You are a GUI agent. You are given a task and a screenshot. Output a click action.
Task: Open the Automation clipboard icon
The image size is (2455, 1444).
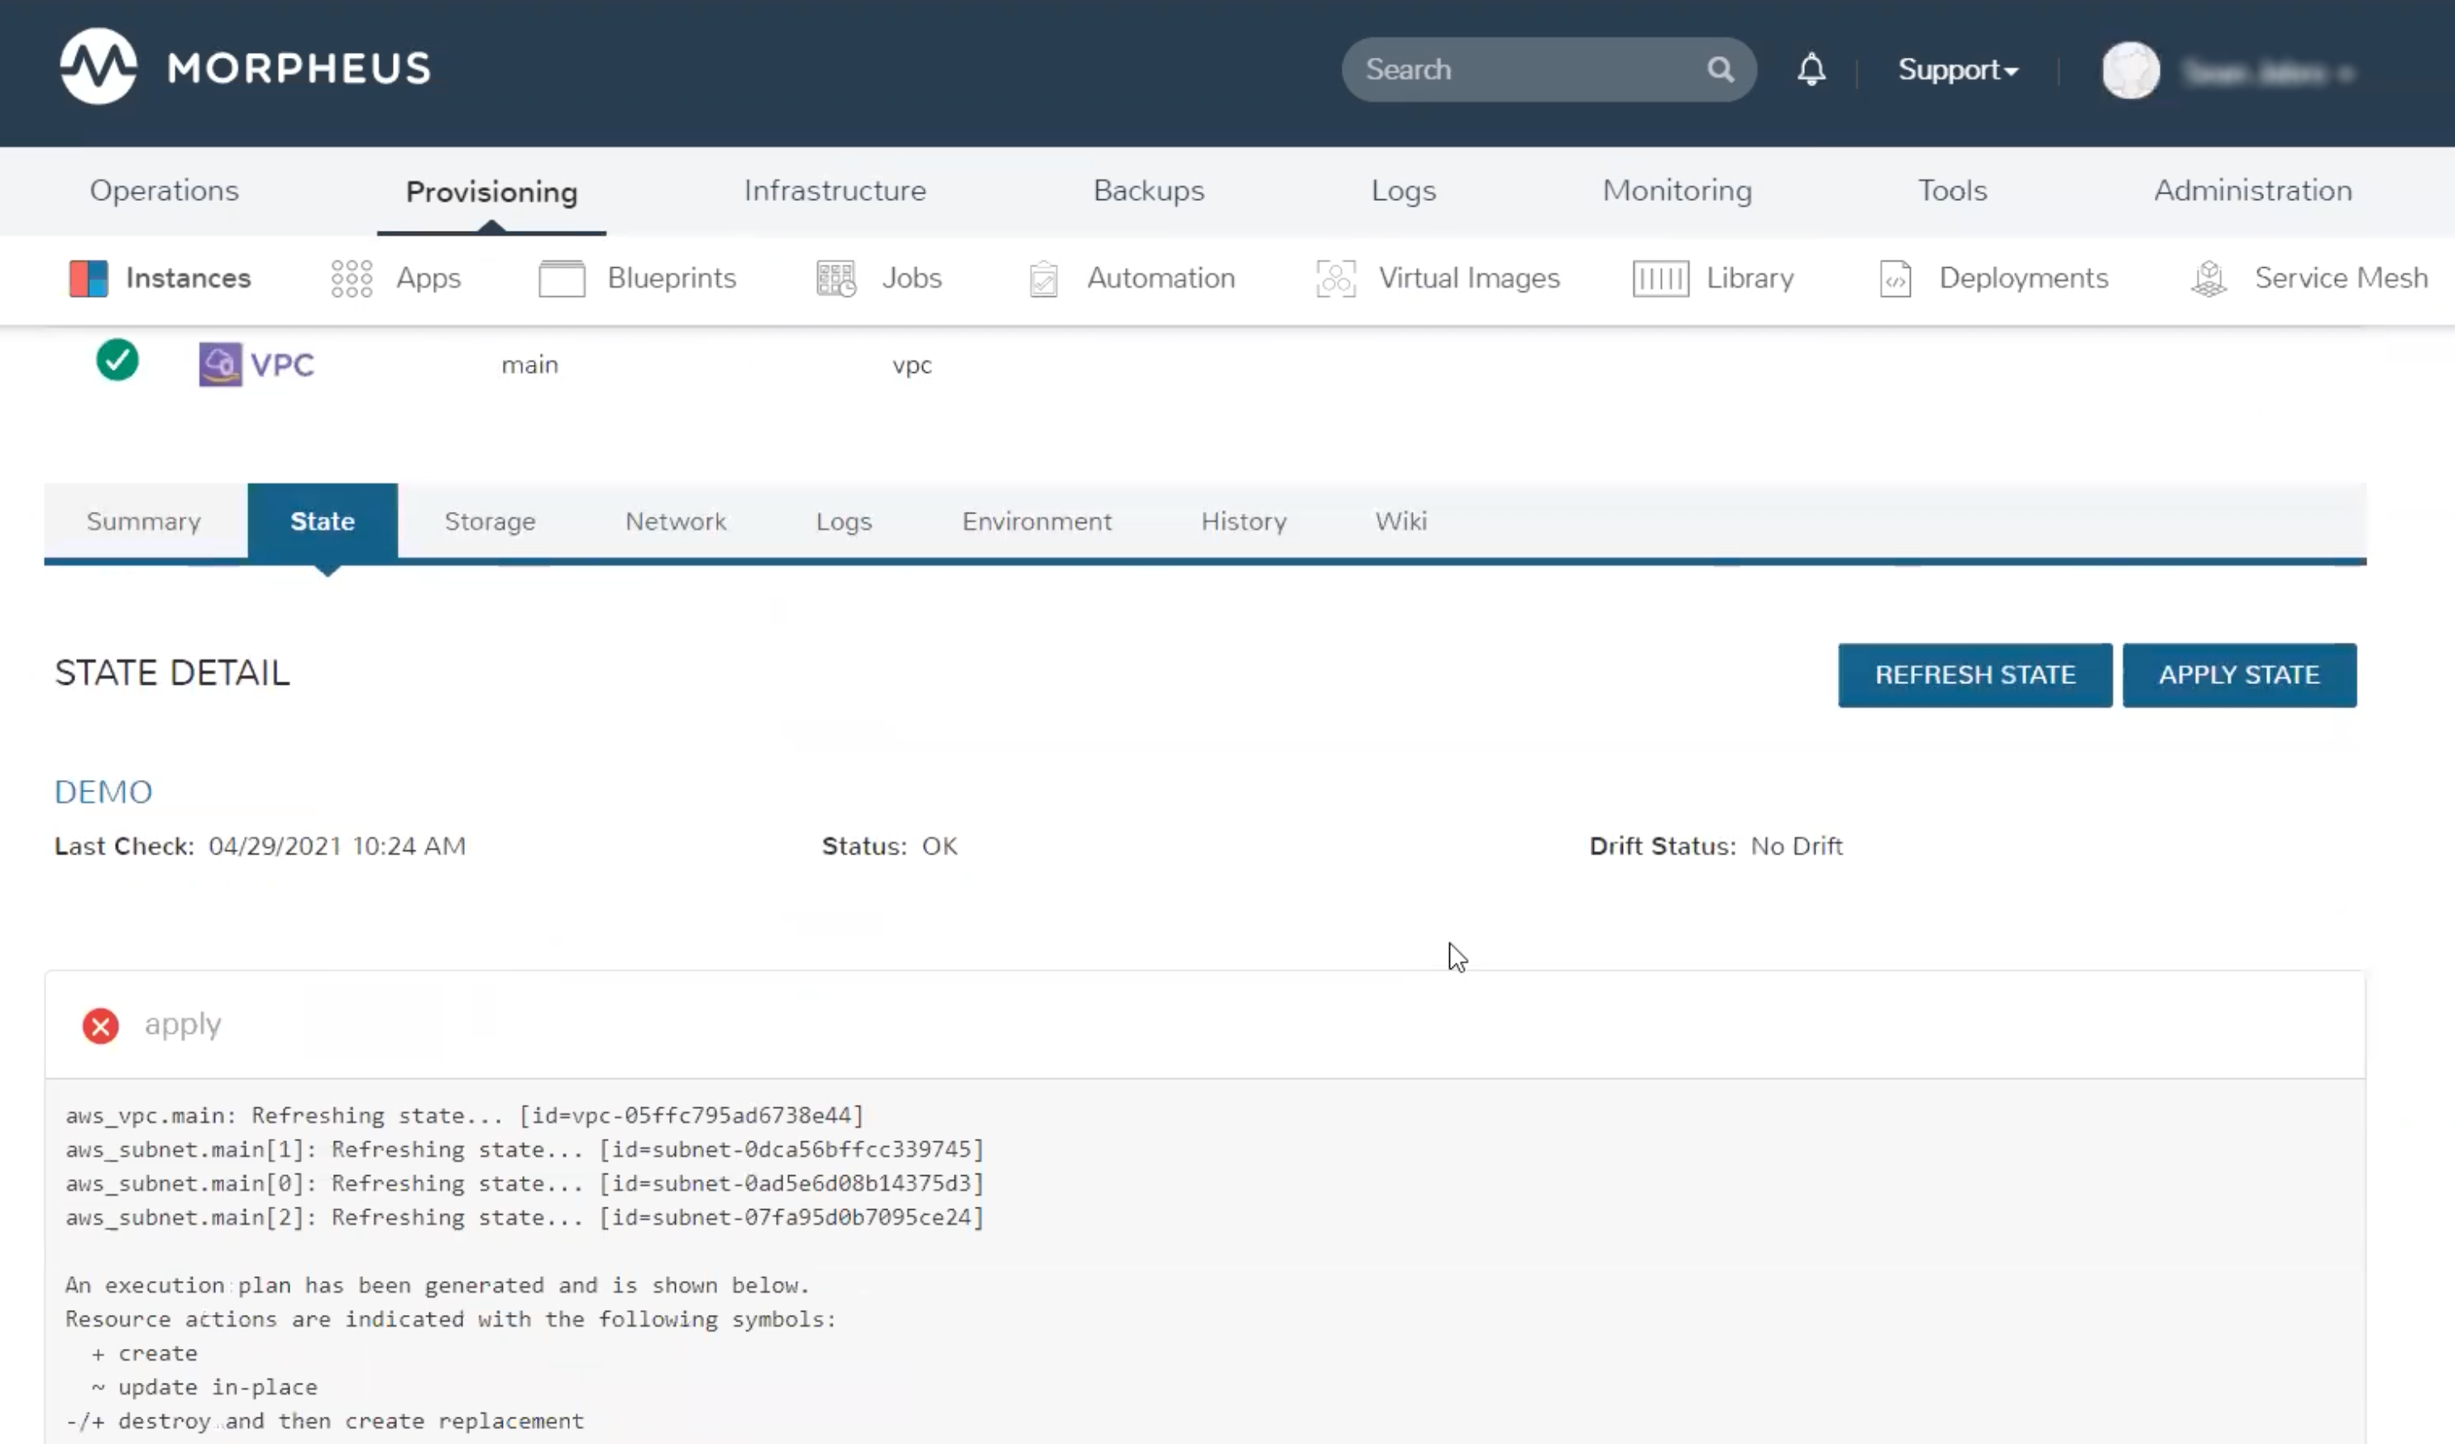(1043, 279)
